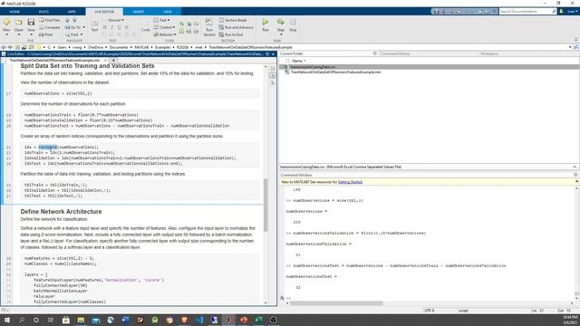Screen dimensions: 580x326
Task: Click the Open file folder icon
Action: click(x=19, y=22)
